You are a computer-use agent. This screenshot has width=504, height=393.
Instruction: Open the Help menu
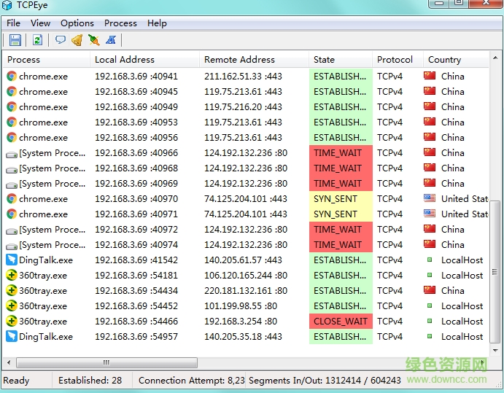[157, 23]
